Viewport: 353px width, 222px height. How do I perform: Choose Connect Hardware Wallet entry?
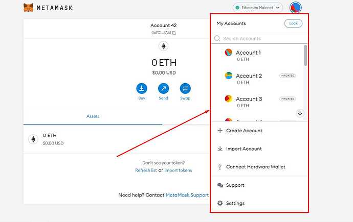259,167
